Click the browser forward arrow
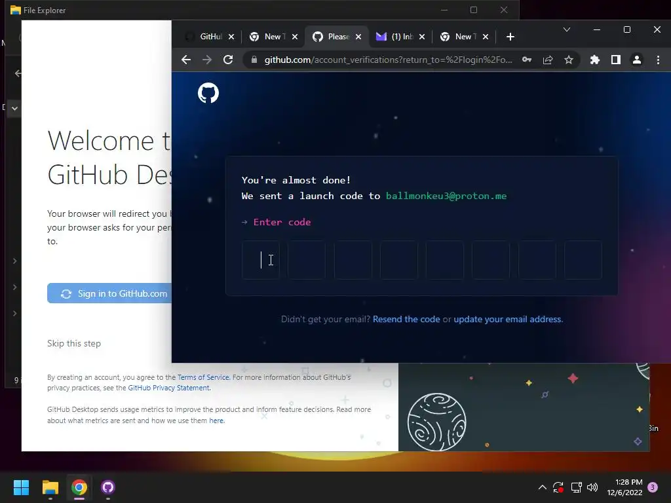 click(207, 60)
